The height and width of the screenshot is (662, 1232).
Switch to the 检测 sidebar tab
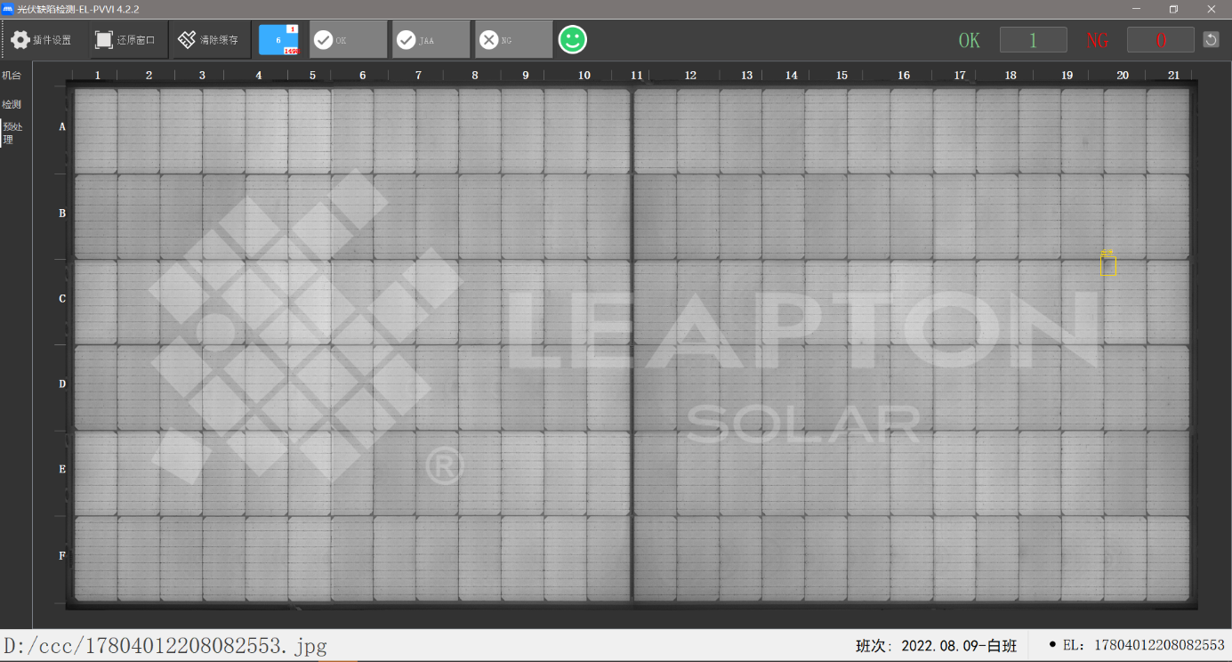pos(12,105)
